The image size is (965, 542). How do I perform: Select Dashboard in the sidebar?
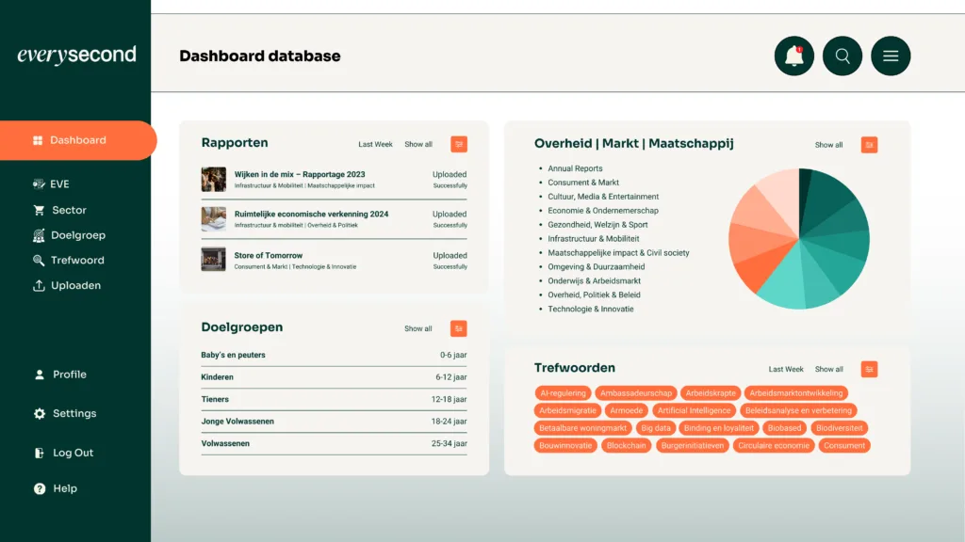point(77,140)
